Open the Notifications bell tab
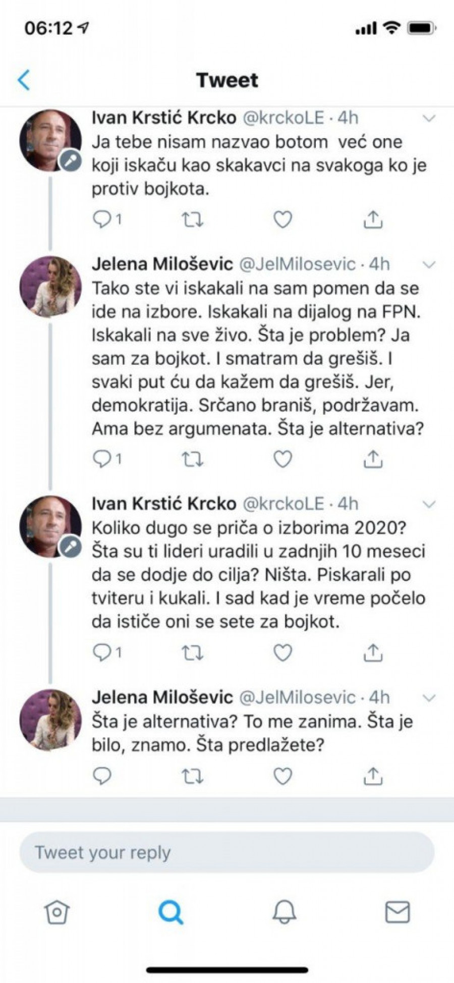This screenshot has height=983, width=454. [285, 912]
